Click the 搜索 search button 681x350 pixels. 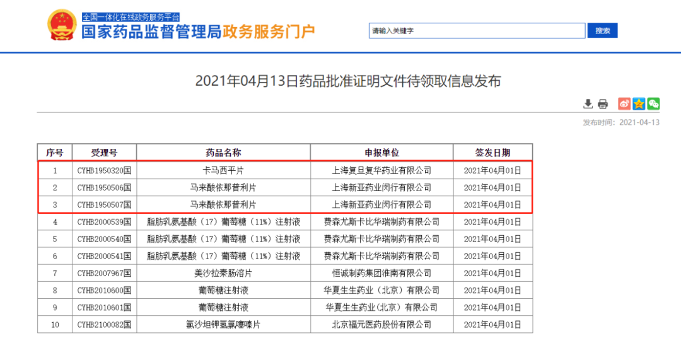point(602,30)
